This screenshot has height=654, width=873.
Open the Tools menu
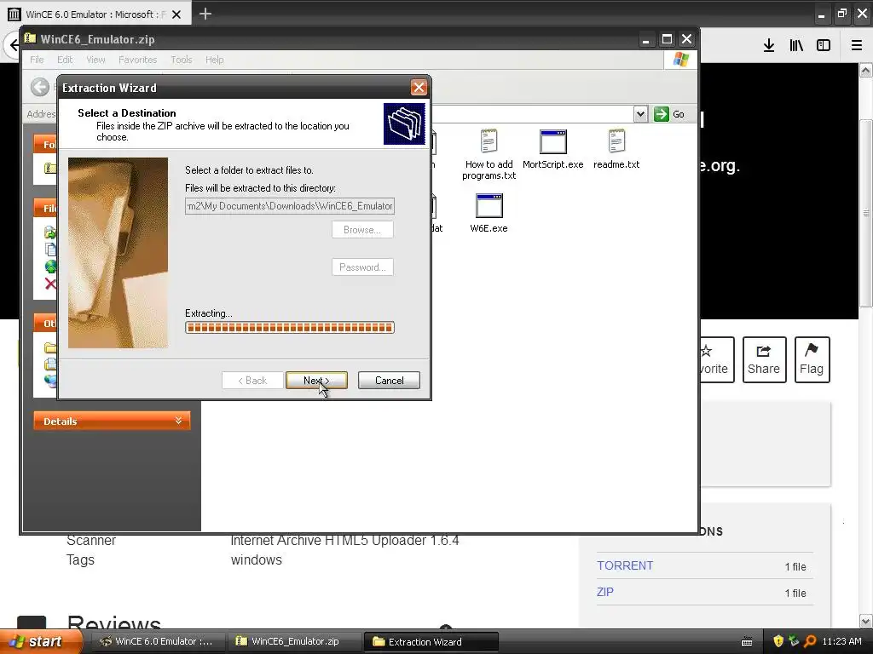coord(181,60)
